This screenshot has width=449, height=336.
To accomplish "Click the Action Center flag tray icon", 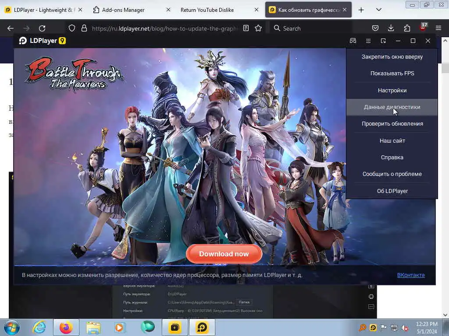I will pos(383,328).
